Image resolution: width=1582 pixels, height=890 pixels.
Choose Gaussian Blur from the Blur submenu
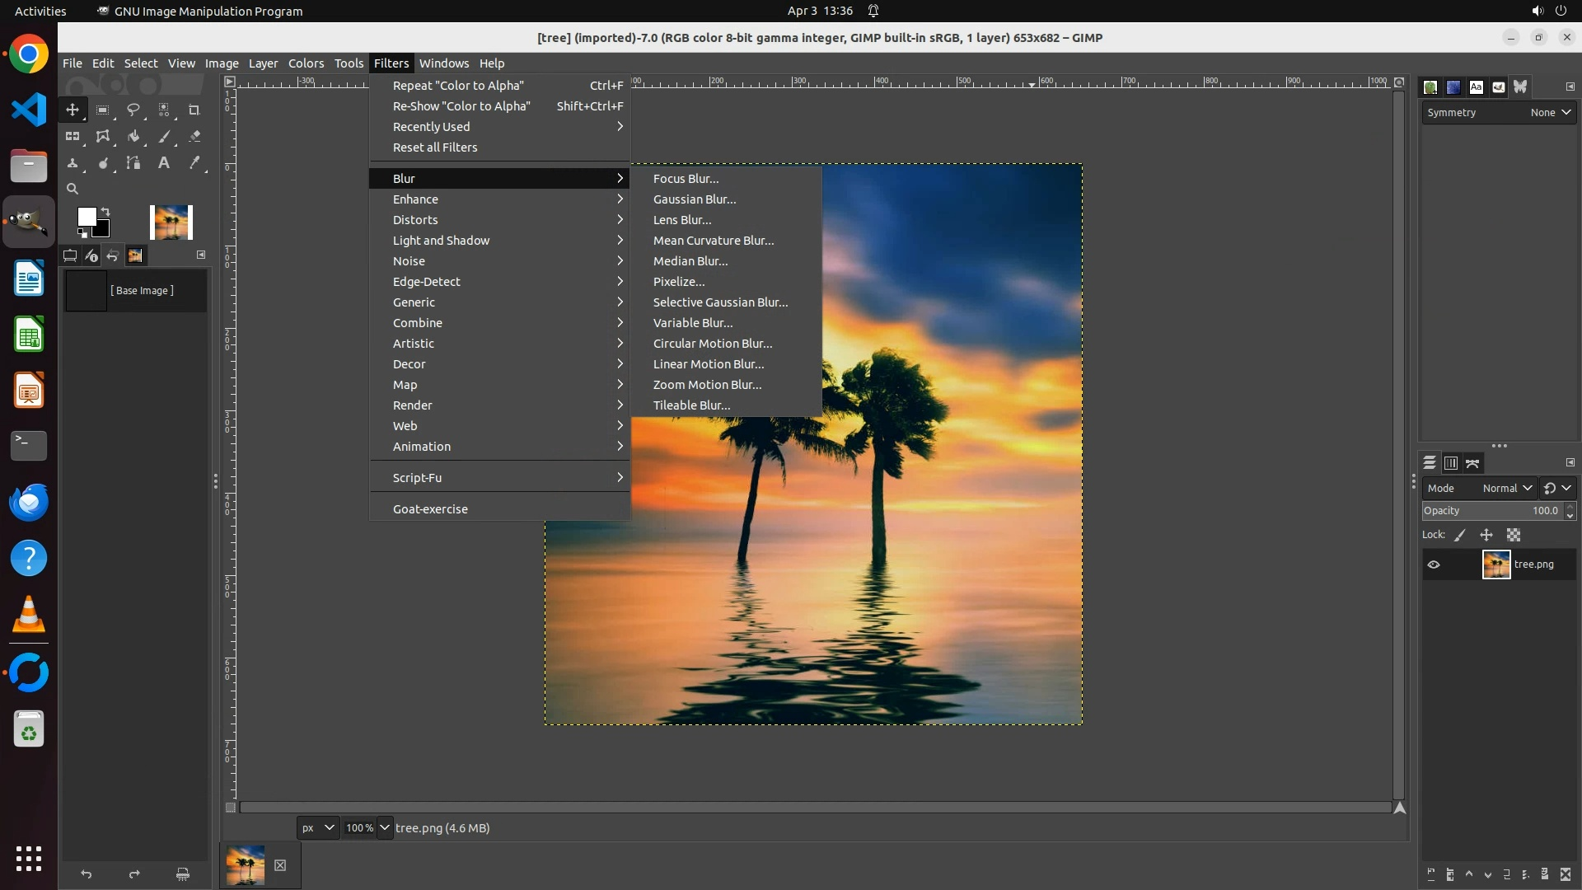click(x=694, y=199)
